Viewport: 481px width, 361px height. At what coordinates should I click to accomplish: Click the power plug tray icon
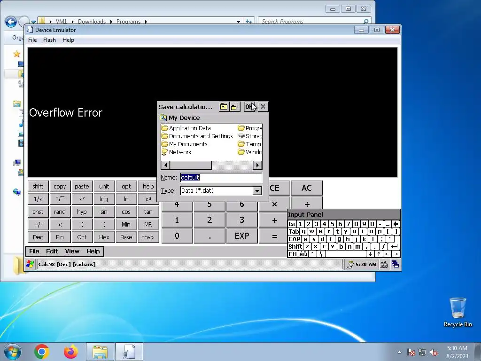[x=349, y=264]
